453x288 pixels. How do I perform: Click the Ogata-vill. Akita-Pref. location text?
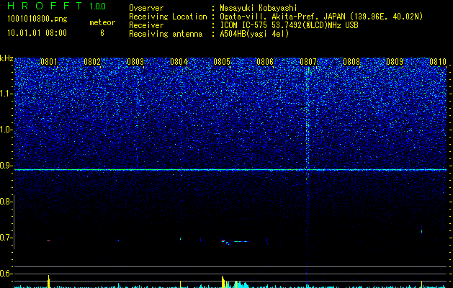321,17
